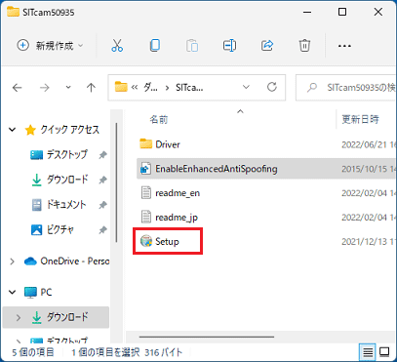Click the Cut scissors icon
The width and height of the screenshot is (397, 362).
[117, 46]
